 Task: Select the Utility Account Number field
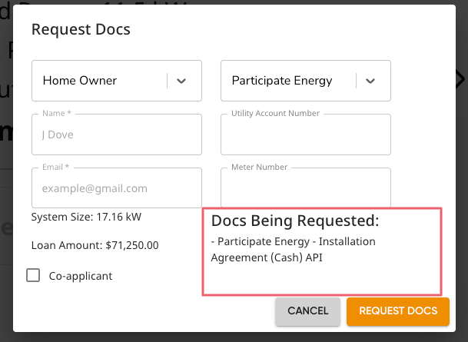(x=305, y=136)
